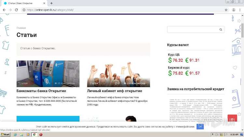Viewport: 244px width, 137px height.
Task: Click the Биржевой курс label
Action: click(179, 68)
